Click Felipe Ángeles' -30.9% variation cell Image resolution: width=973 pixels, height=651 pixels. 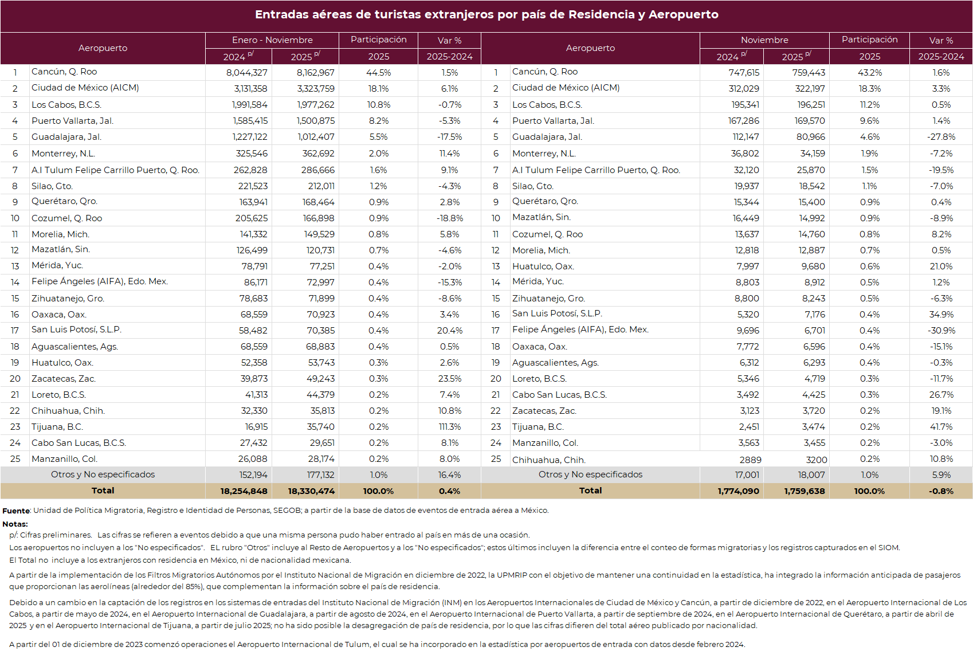(941, 331)
